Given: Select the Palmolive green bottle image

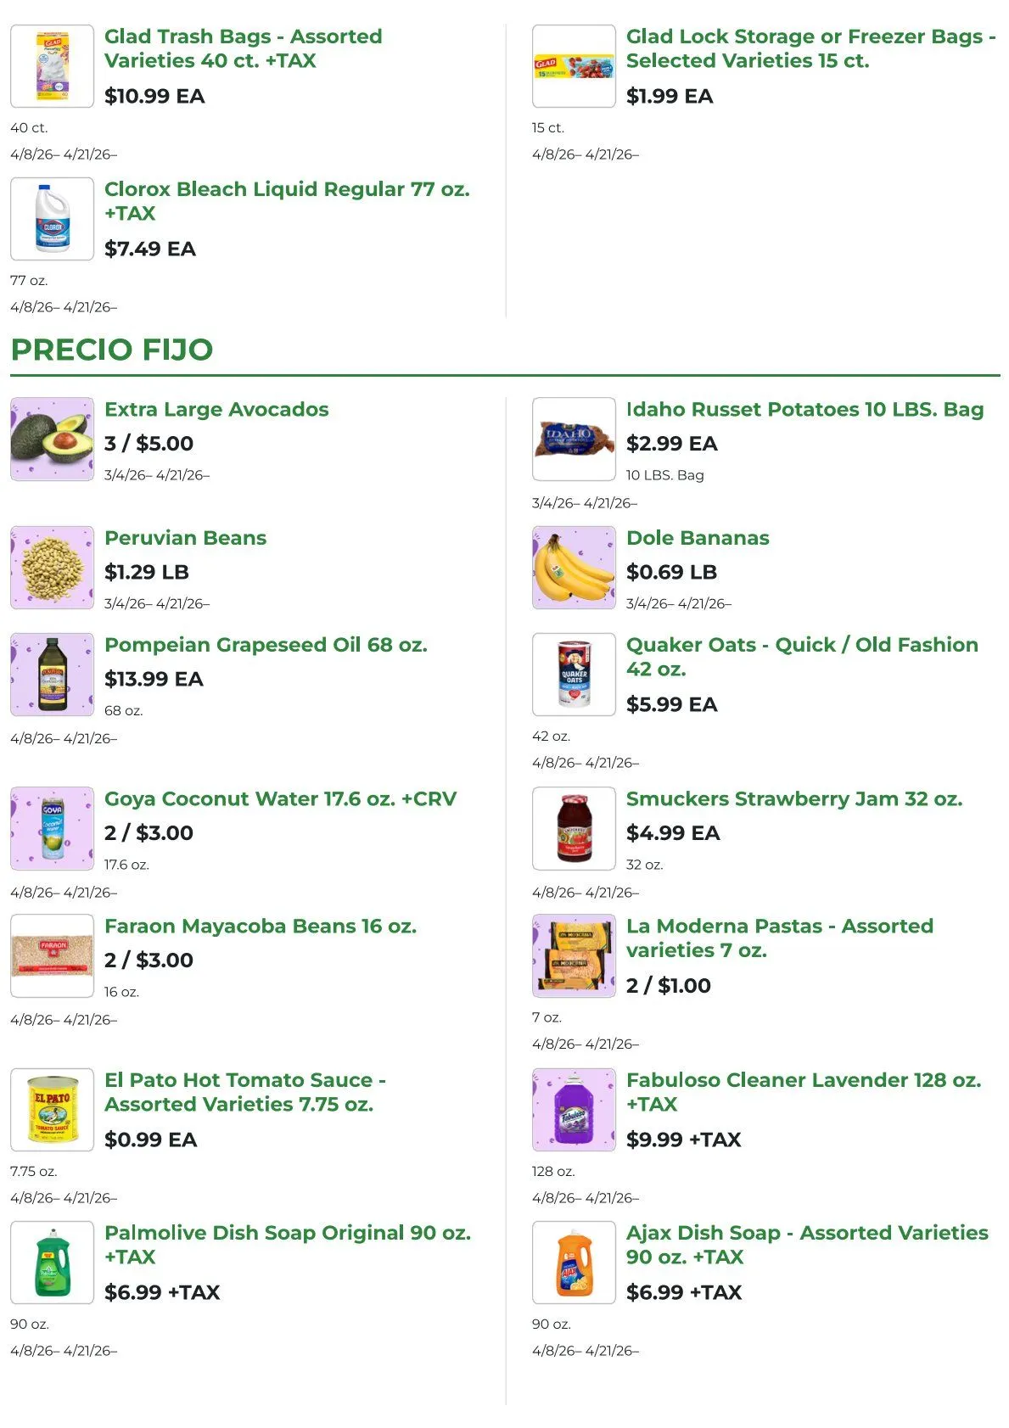Looking at the screenshot, I should 52,1263.
